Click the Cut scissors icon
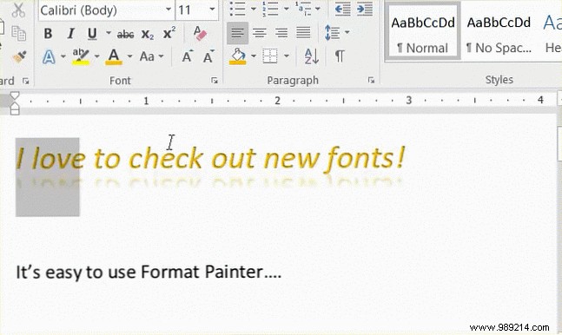562x335 pixels. (x=18, y=10)
